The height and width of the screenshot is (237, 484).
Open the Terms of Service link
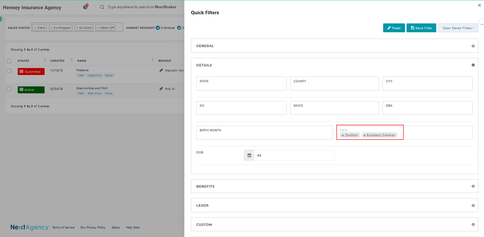63,228
